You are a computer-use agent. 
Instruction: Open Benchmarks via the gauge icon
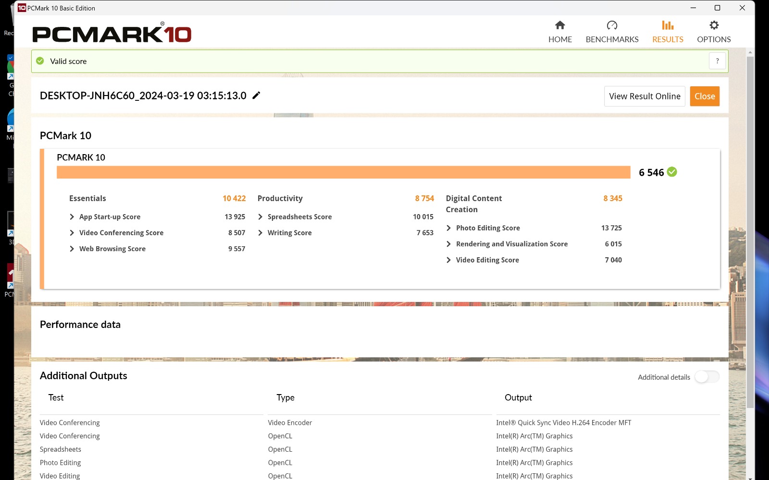[x=612, y=25]
